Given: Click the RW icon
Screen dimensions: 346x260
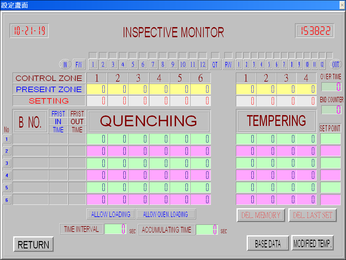Looking at the screenshot, I should coord(228,64).
